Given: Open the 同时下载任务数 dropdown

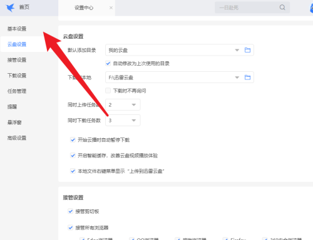Looking at the screenshot, I should point(123,120).
